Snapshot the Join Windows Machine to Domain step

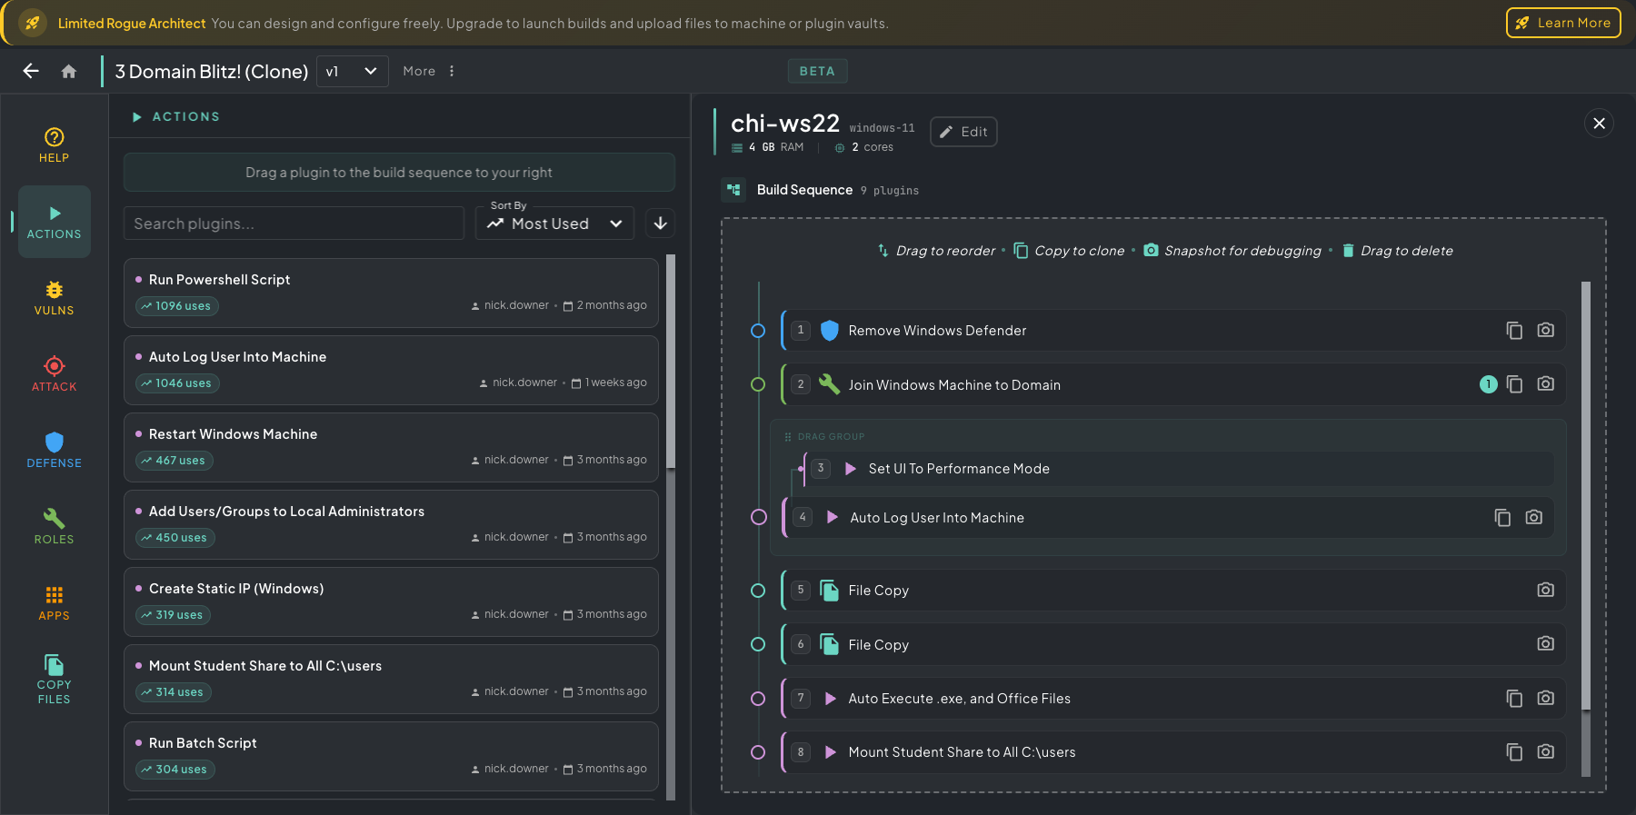coord(1545,383)
